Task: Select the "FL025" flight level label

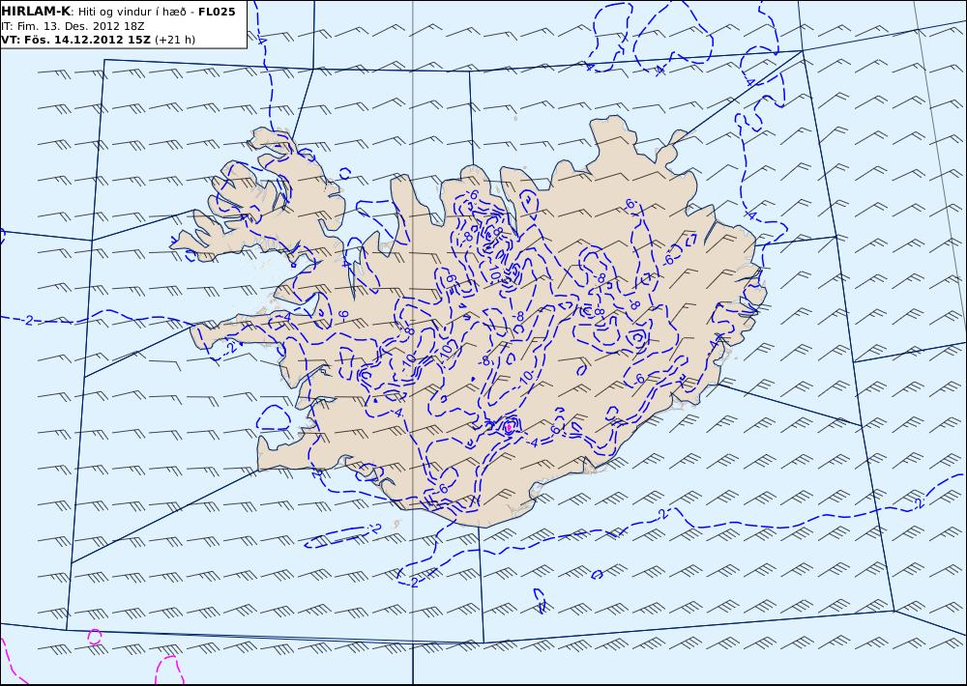Action: 217,12
